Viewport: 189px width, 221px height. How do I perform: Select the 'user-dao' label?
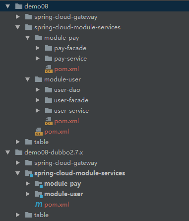[x=67, y=90]
